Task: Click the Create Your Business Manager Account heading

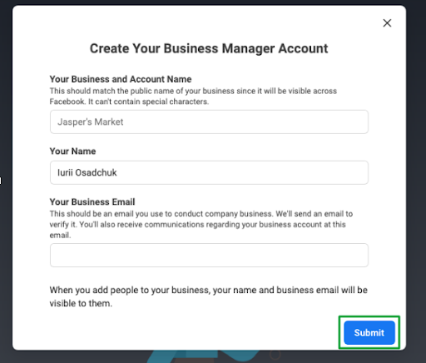Action: pyautogui.click(x=209, y=48)
